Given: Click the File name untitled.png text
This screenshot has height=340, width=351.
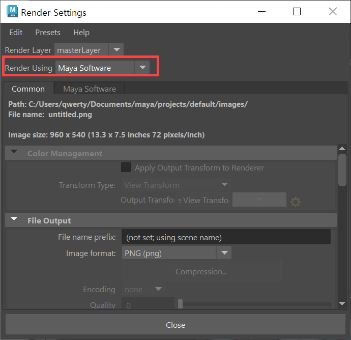Looking at the screenshot, I should (x=50, y=115).
